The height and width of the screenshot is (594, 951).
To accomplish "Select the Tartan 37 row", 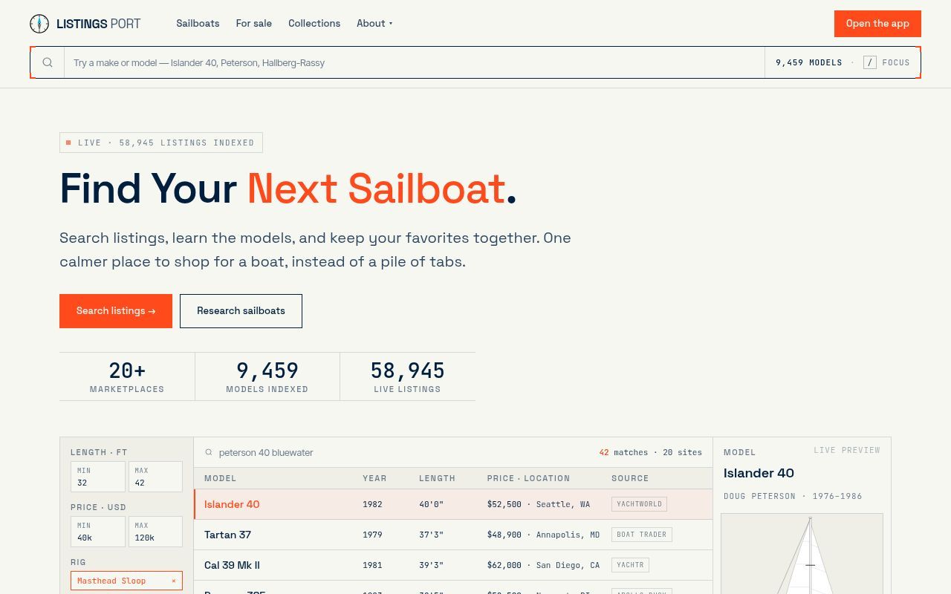I will pyautogui.click(x=453, y=535).
